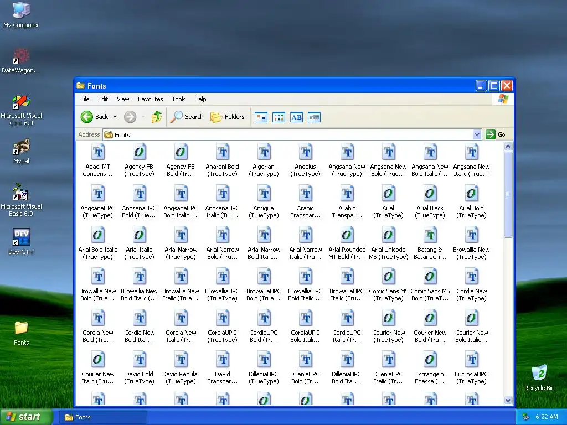
Task: Select the David Regular font
Action: pyautogui.click(x=181, y=368)
